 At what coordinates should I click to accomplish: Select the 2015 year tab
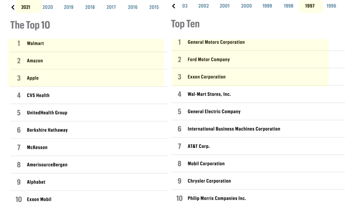[154, 7]
